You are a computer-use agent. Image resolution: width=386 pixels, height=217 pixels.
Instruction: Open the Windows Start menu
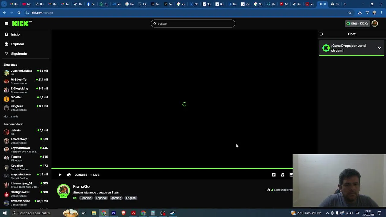click(5, 213)
